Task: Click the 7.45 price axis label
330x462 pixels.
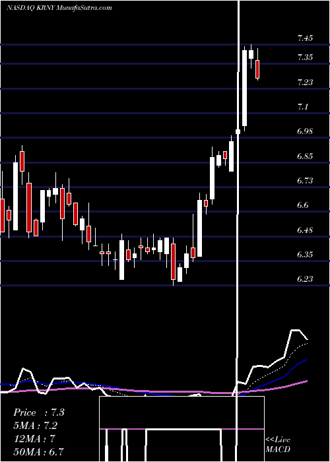Action: click(305, 38)
